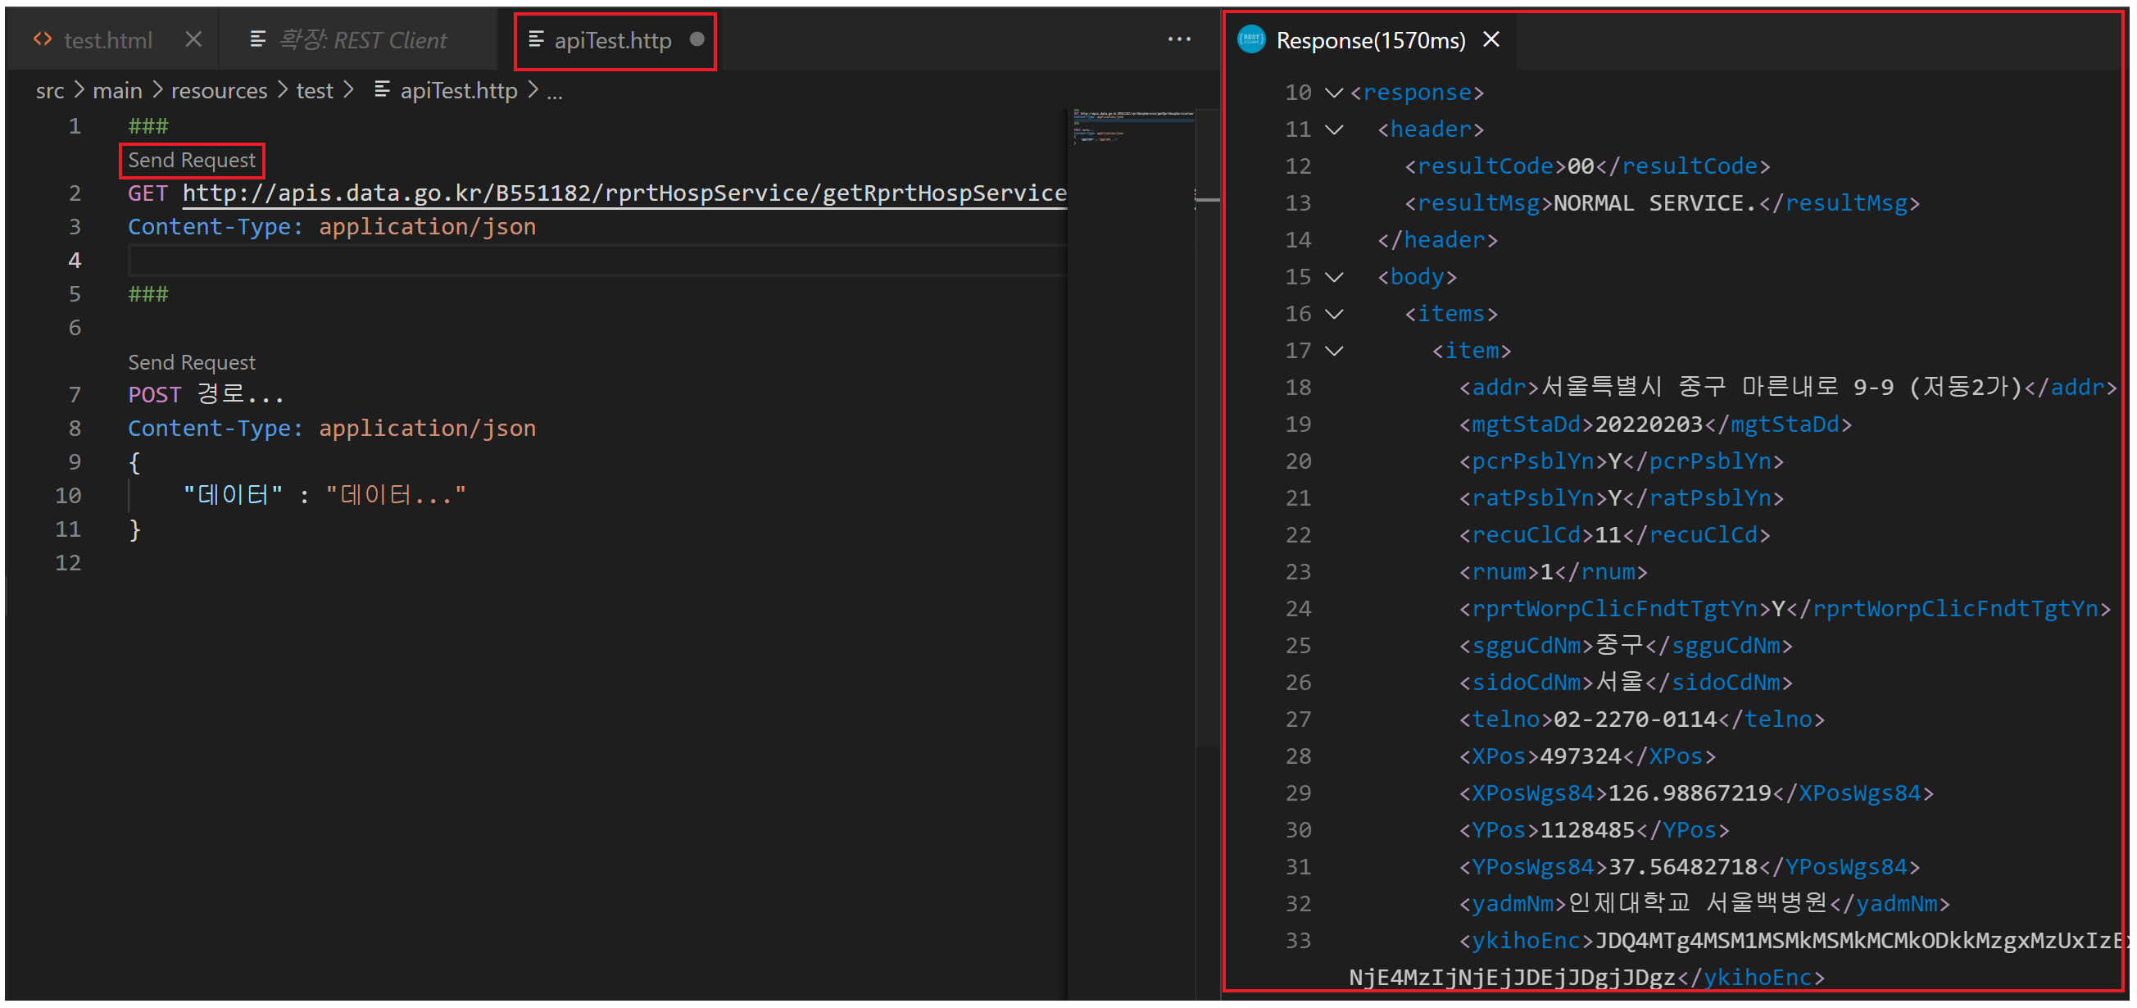Collapse the <items> element on line 16

[x=1334, y=314]
